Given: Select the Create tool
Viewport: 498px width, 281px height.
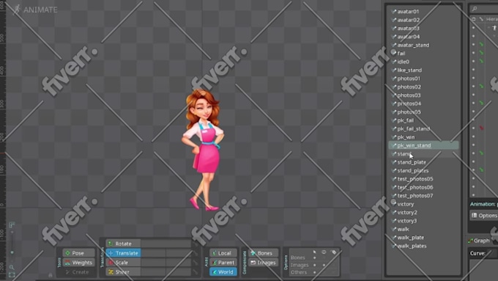Looking at the screenshot, I should (78, 272).
